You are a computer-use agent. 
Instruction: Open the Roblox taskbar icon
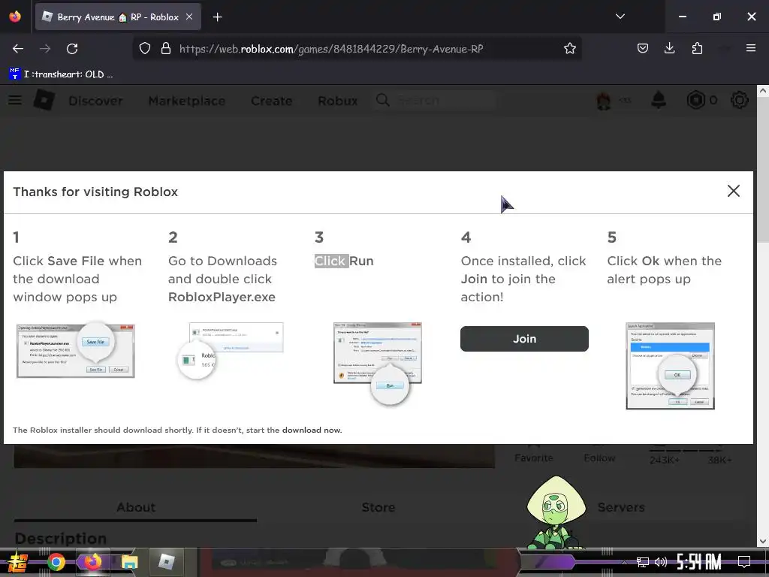(x=167, y=562)
